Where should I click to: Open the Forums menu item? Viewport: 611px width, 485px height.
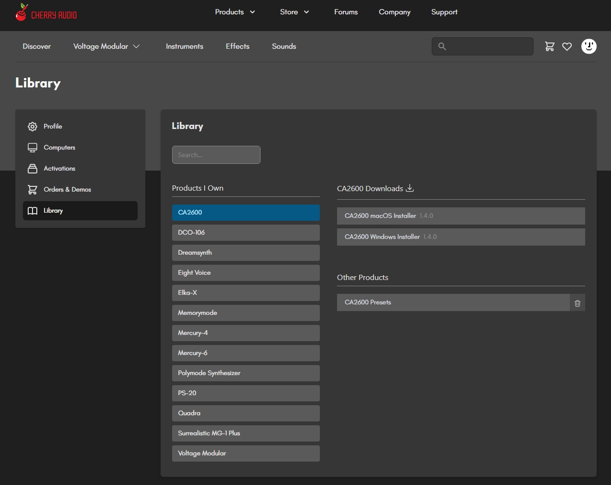pyautogui.click(x=346, y=12)
